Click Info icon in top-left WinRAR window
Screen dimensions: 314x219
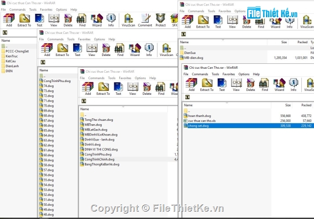click(x=111, y=20)
